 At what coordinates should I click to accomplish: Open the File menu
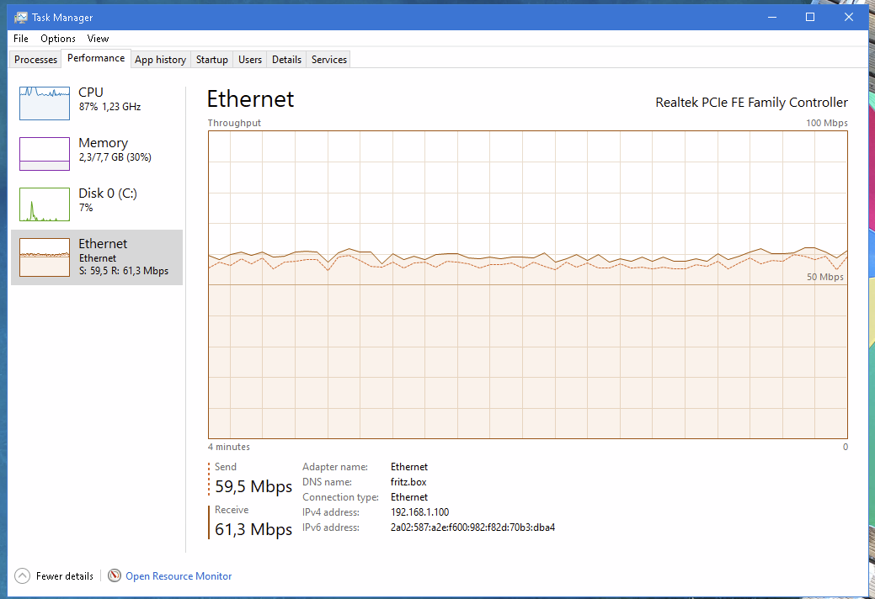[x=21, y=39]
